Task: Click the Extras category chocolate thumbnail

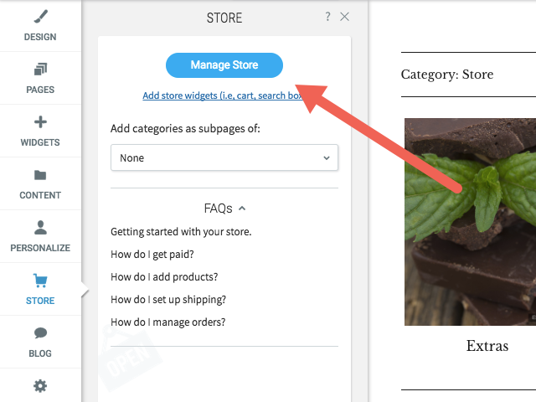Action: pos(470,222)
